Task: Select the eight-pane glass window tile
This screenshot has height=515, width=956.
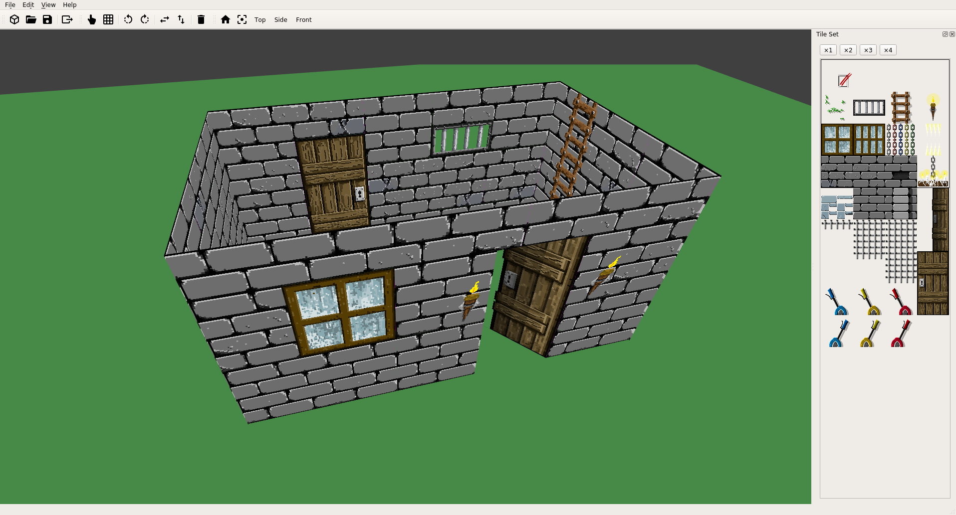Action: pyautogui.click(x=869, y=140)
